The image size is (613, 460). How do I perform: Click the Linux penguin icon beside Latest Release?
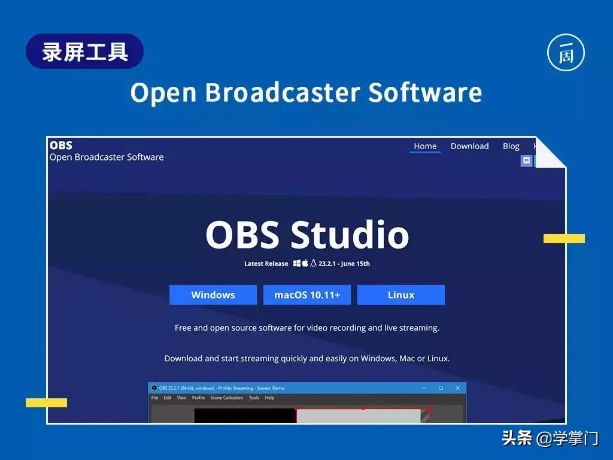[313, 264]
